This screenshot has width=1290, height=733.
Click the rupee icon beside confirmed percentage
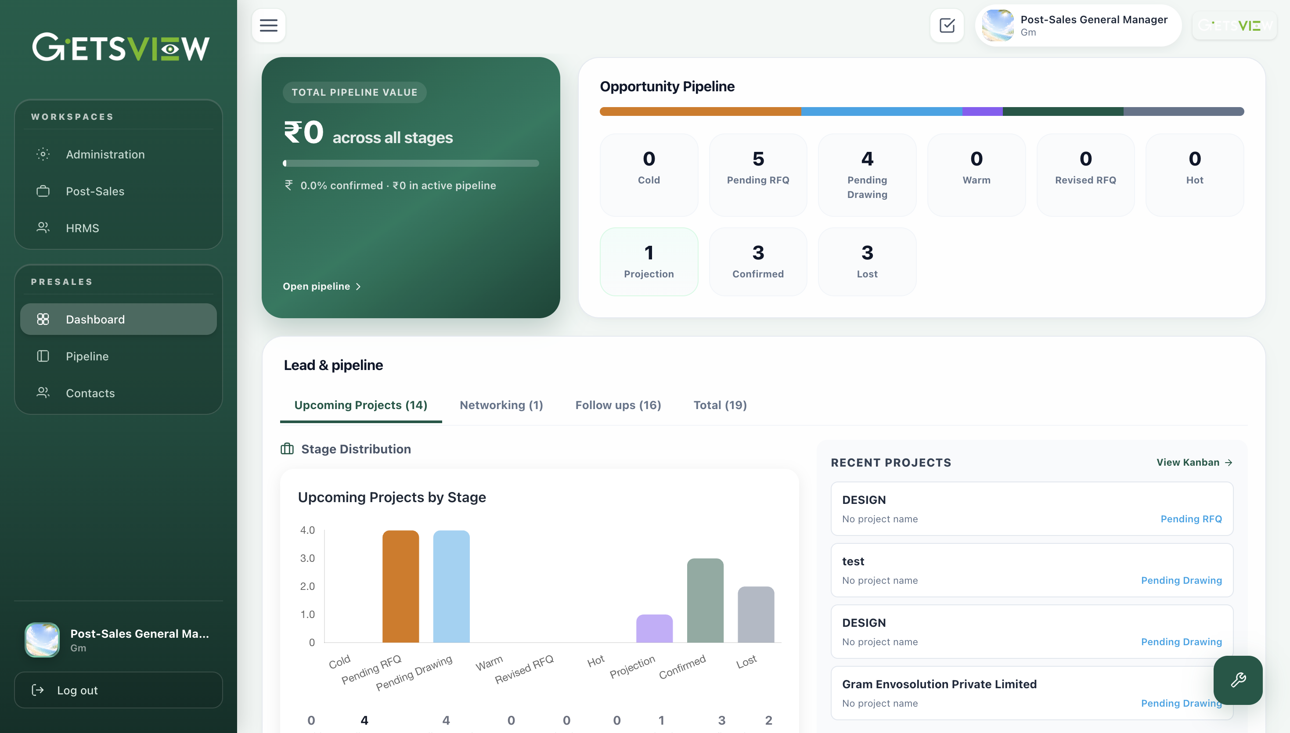(288, 185)
